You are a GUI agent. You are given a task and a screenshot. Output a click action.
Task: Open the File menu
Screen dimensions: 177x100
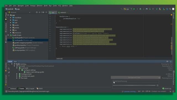tap(6, 6)
